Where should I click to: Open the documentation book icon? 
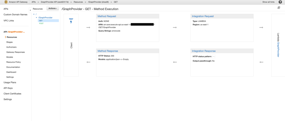coord(279,8)
